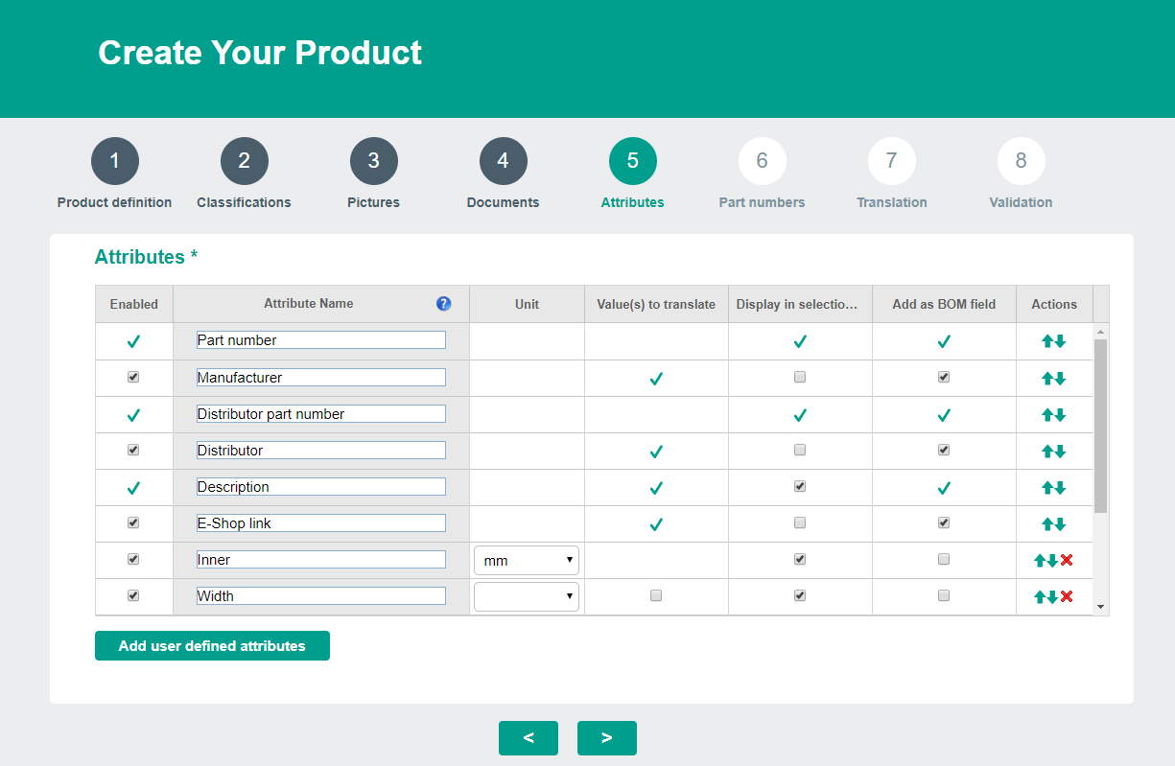
Task: Check Add as BOM field for Inner
Action: click(944, 559)
